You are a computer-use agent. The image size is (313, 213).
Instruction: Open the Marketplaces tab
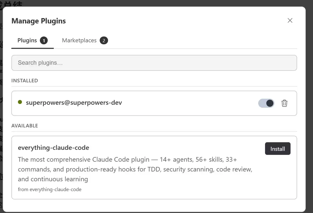pos(85,41)
